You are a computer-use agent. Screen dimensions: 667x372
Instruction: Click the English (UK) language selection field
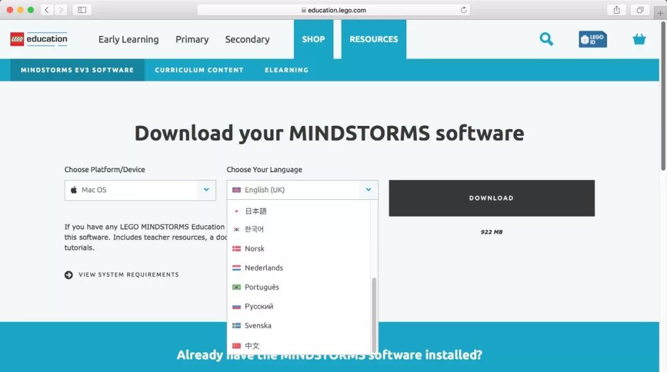point(303,189)
